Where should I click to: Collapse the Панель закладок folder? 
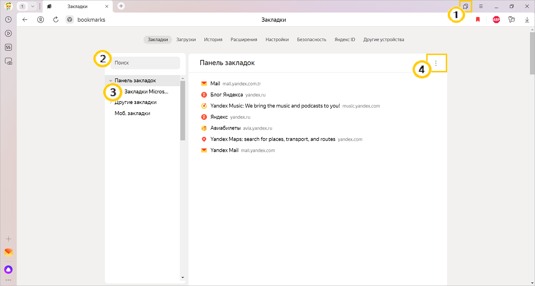point(111,81)
